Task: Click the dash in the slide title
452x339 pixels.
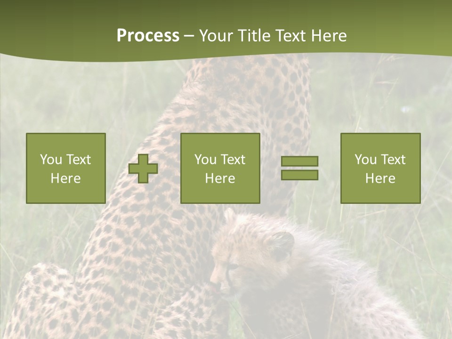Action: click(x=189, y=36)
